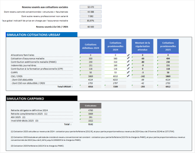Click the pencil for formation professionnelle (CFP)
Image resolution: width=195 pixels, height=153 pixels.
coord(128,68)
